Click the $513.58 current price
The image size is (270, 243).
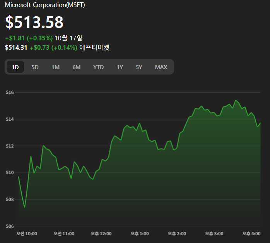34,22
